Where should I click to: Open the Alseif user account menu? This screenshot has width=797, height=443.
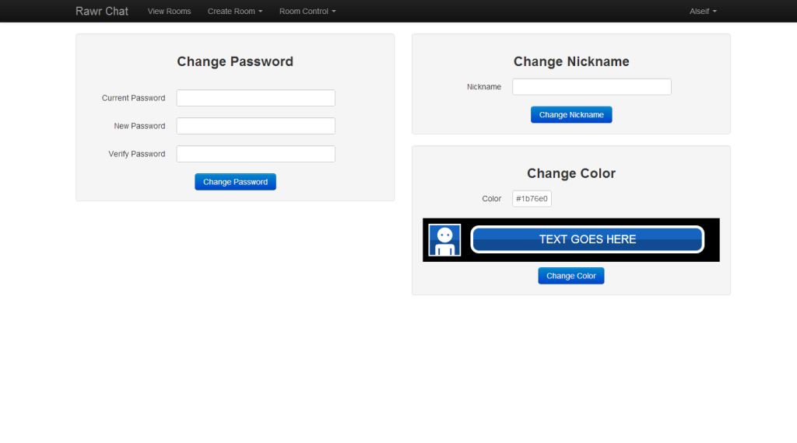tap(703, 12)
